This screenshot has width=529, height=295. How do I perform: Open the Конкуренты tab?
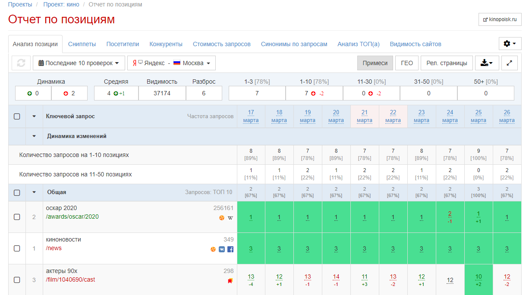tap(166, 44)
